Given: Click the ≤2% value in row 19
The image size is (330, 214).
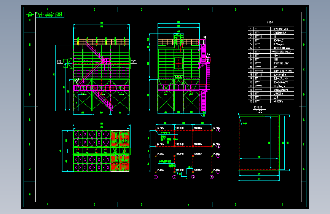Looking at the screenshot, I should coord(276,97).
